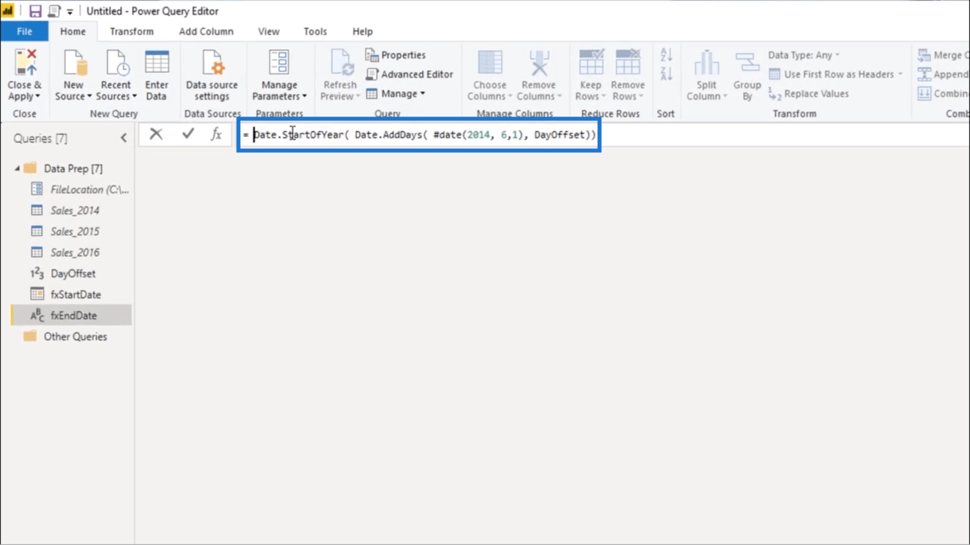
Task: Open query Properties
Action: click(396, 55)
